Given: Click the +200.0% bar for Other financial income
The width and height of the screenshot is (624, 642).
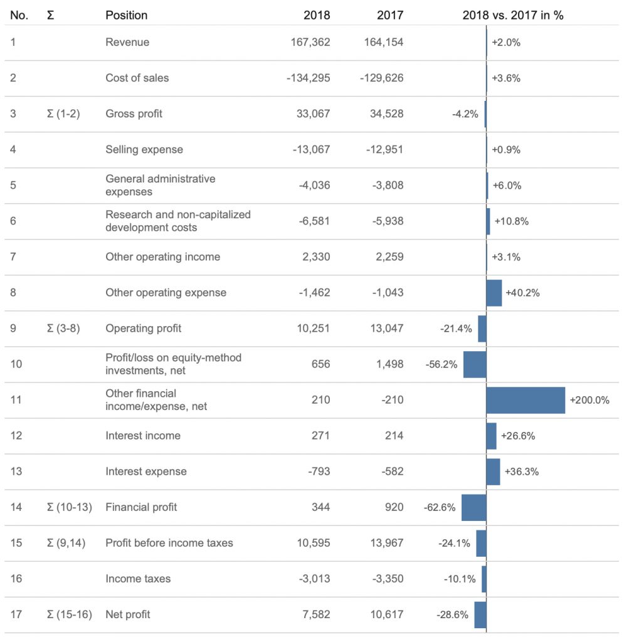Looking at the screenshot, I should point(526,400).
